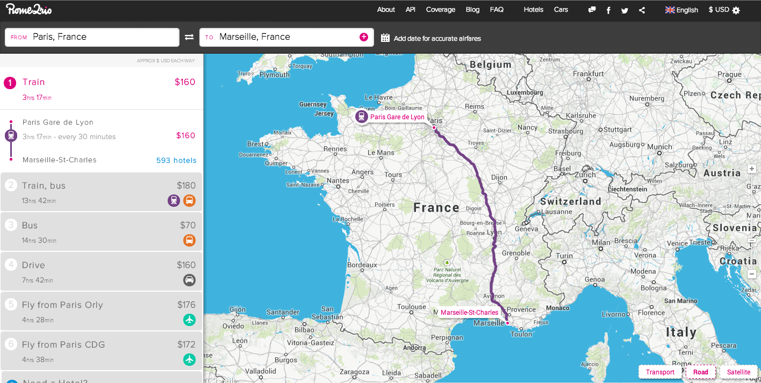Swap the origin and destination fields
The width and height of the screenshot is (761, 383).
189,37
